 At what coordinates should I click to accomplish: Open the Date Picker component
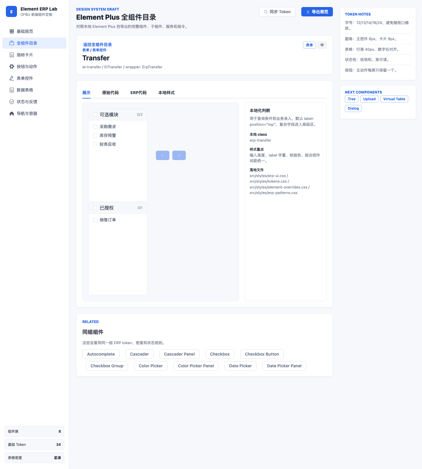point(241,366)
